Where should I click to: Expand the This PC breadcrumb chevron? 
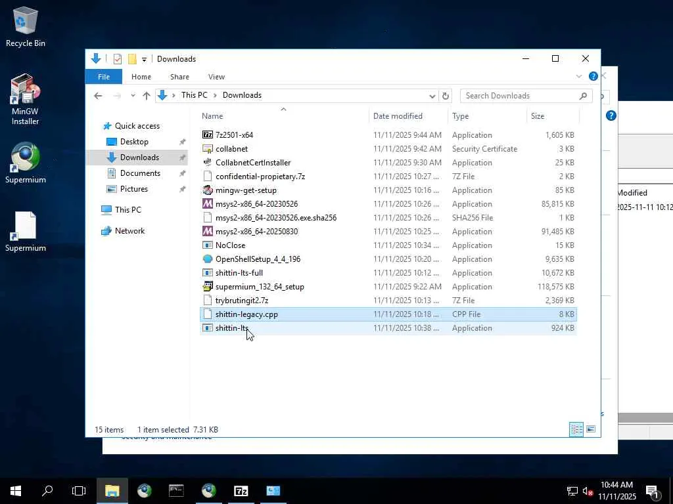point(215,96)
